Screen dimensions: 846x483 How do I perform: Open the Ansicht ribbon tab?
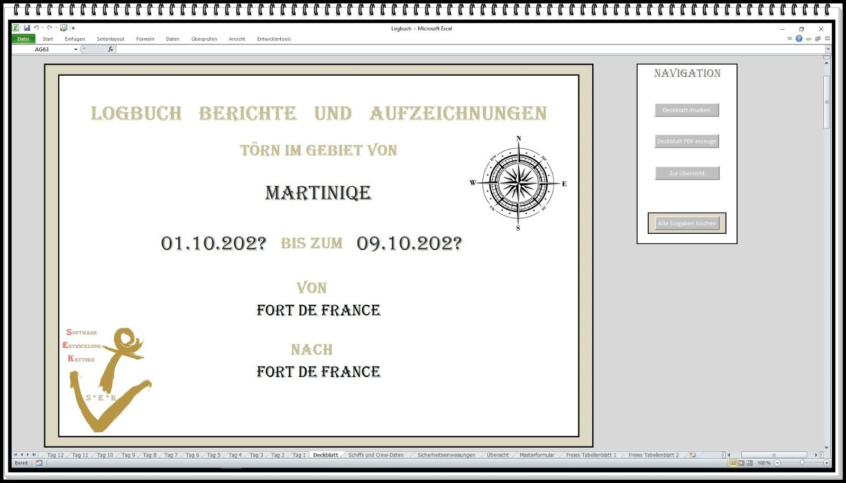(237, 39)
